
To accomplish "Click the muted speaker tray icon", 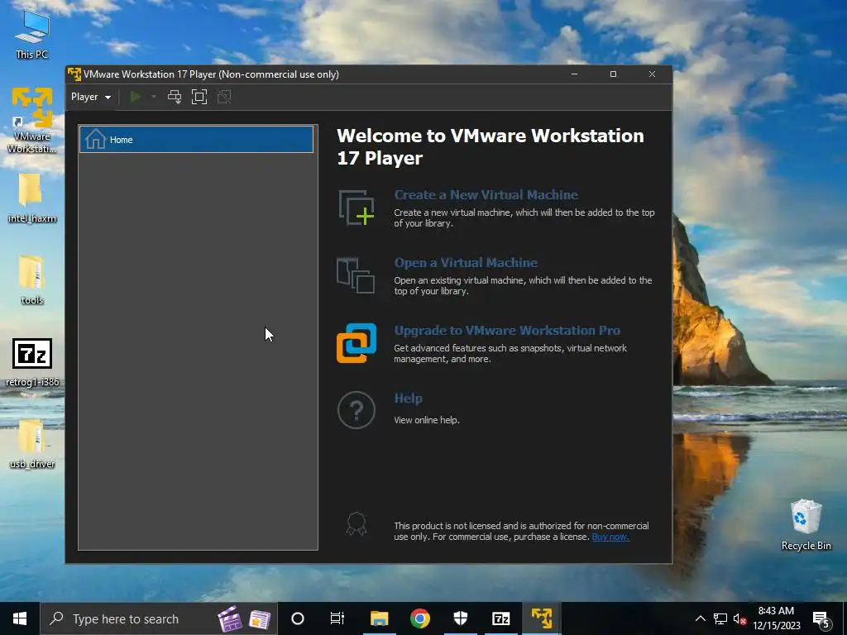I will point(739,618).
